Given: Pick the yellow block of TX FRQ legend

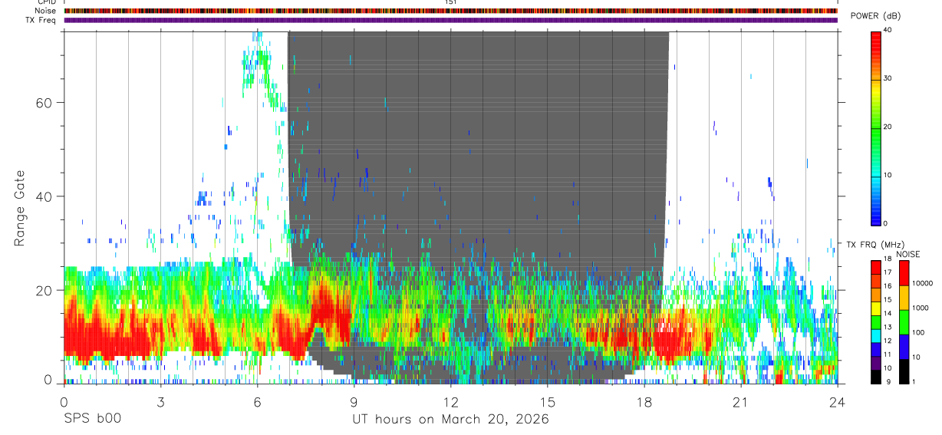Looking at the screenshot, I should pyautogui.click(x=876, y=308).
